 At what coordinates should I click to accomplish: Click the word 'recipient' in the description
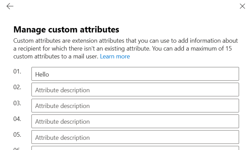pyautogui.click(x=31, y=49)
